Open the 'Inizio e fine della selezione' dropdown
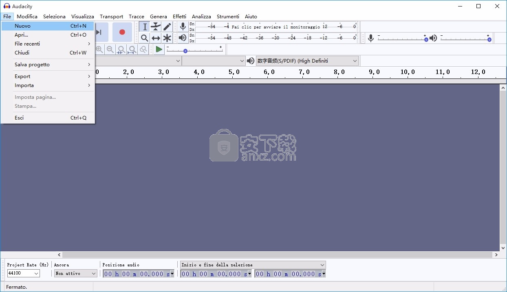The width and height of the screenshot is (507, 292). click(x=253, y=265)
